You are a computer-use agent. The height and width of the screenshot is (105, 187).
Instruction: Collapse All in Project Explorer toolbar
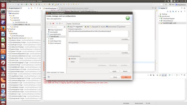click(x=29, y=8)
